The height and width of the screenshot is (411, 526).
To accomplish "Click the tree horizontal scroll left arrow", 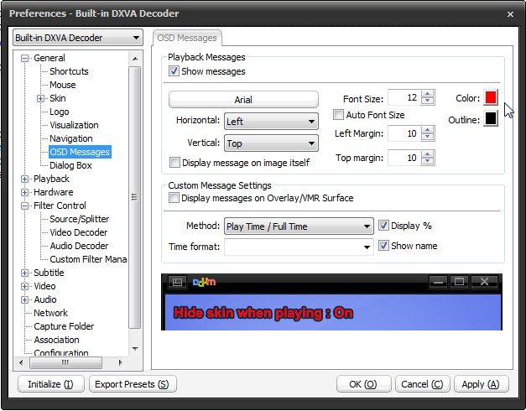I will [21, 362].
